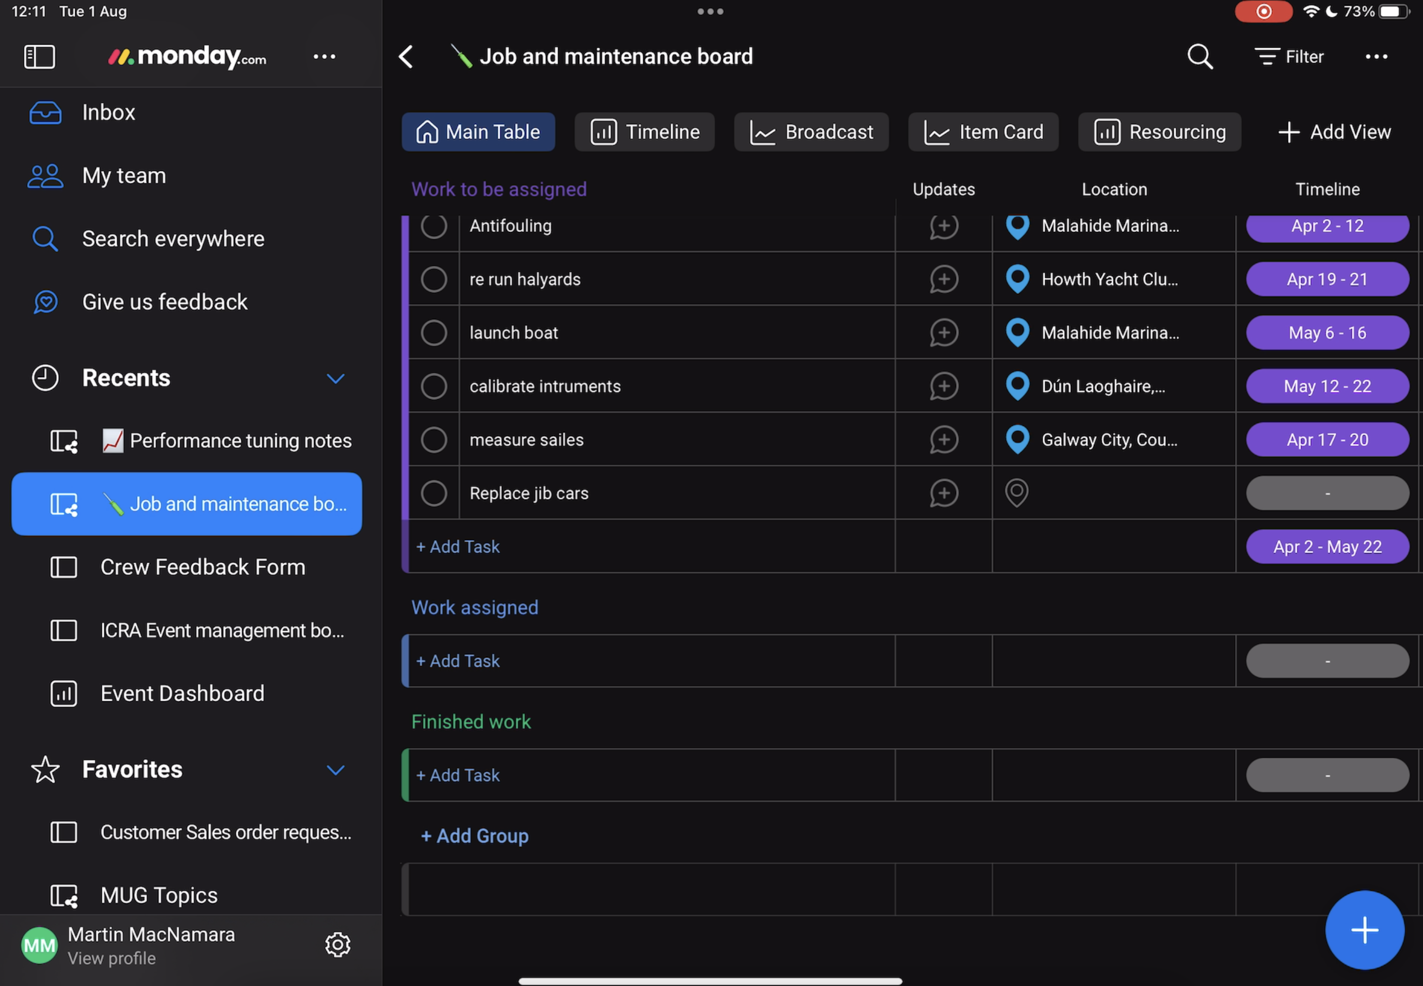Collapse the Favorites section chevron

336,770
